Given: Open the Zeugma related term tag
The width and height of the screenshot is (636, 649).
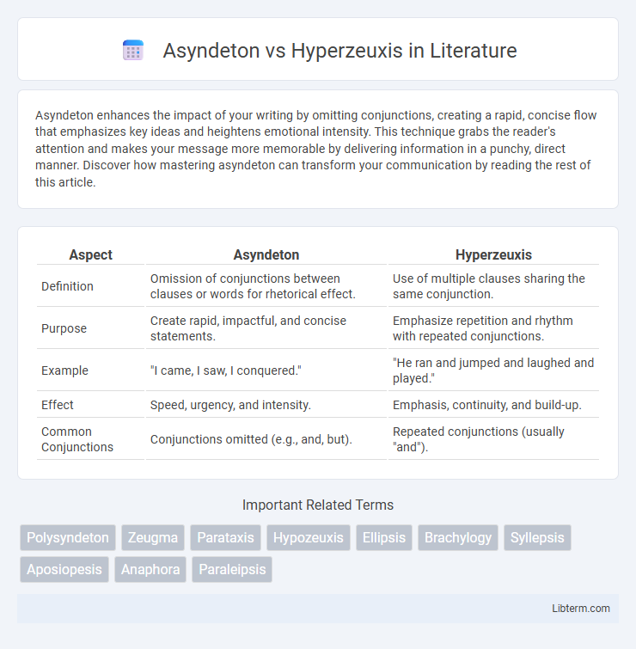Looking at the screenshot, I should [x=153, y=537].
